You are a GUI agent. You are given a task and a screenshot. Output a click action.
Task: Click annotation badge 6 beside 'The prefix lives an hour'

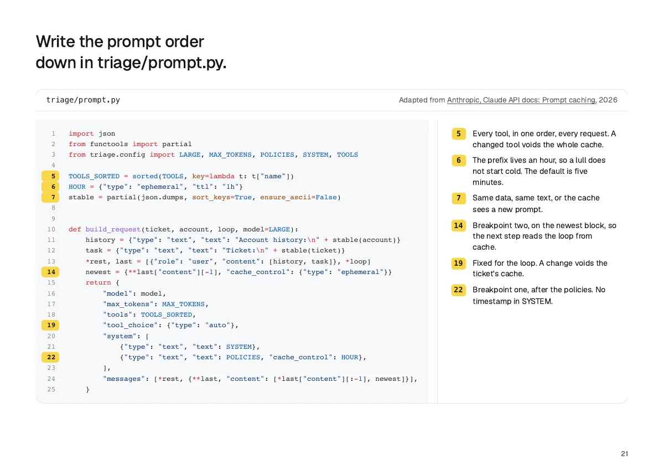pos(459,161)
